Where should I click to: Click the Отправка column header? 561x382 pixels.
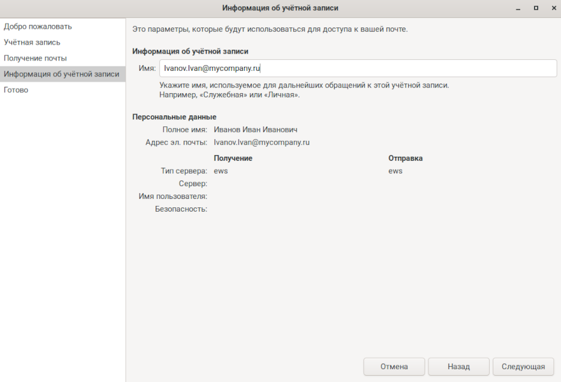pyautogui.click(x=405, y=158)
